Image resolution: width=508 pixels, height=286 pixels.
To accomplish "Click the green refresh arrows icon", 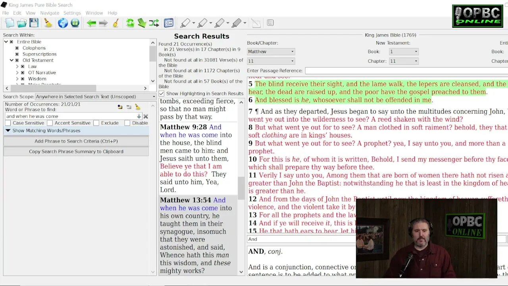I will click(130, 23).
